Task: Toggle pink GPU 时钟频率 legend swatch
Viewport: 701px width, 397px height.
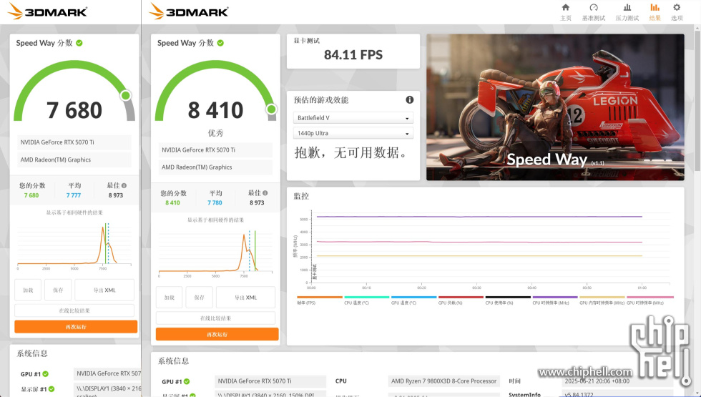Action: pyautogui.click(x=650, y=297)
